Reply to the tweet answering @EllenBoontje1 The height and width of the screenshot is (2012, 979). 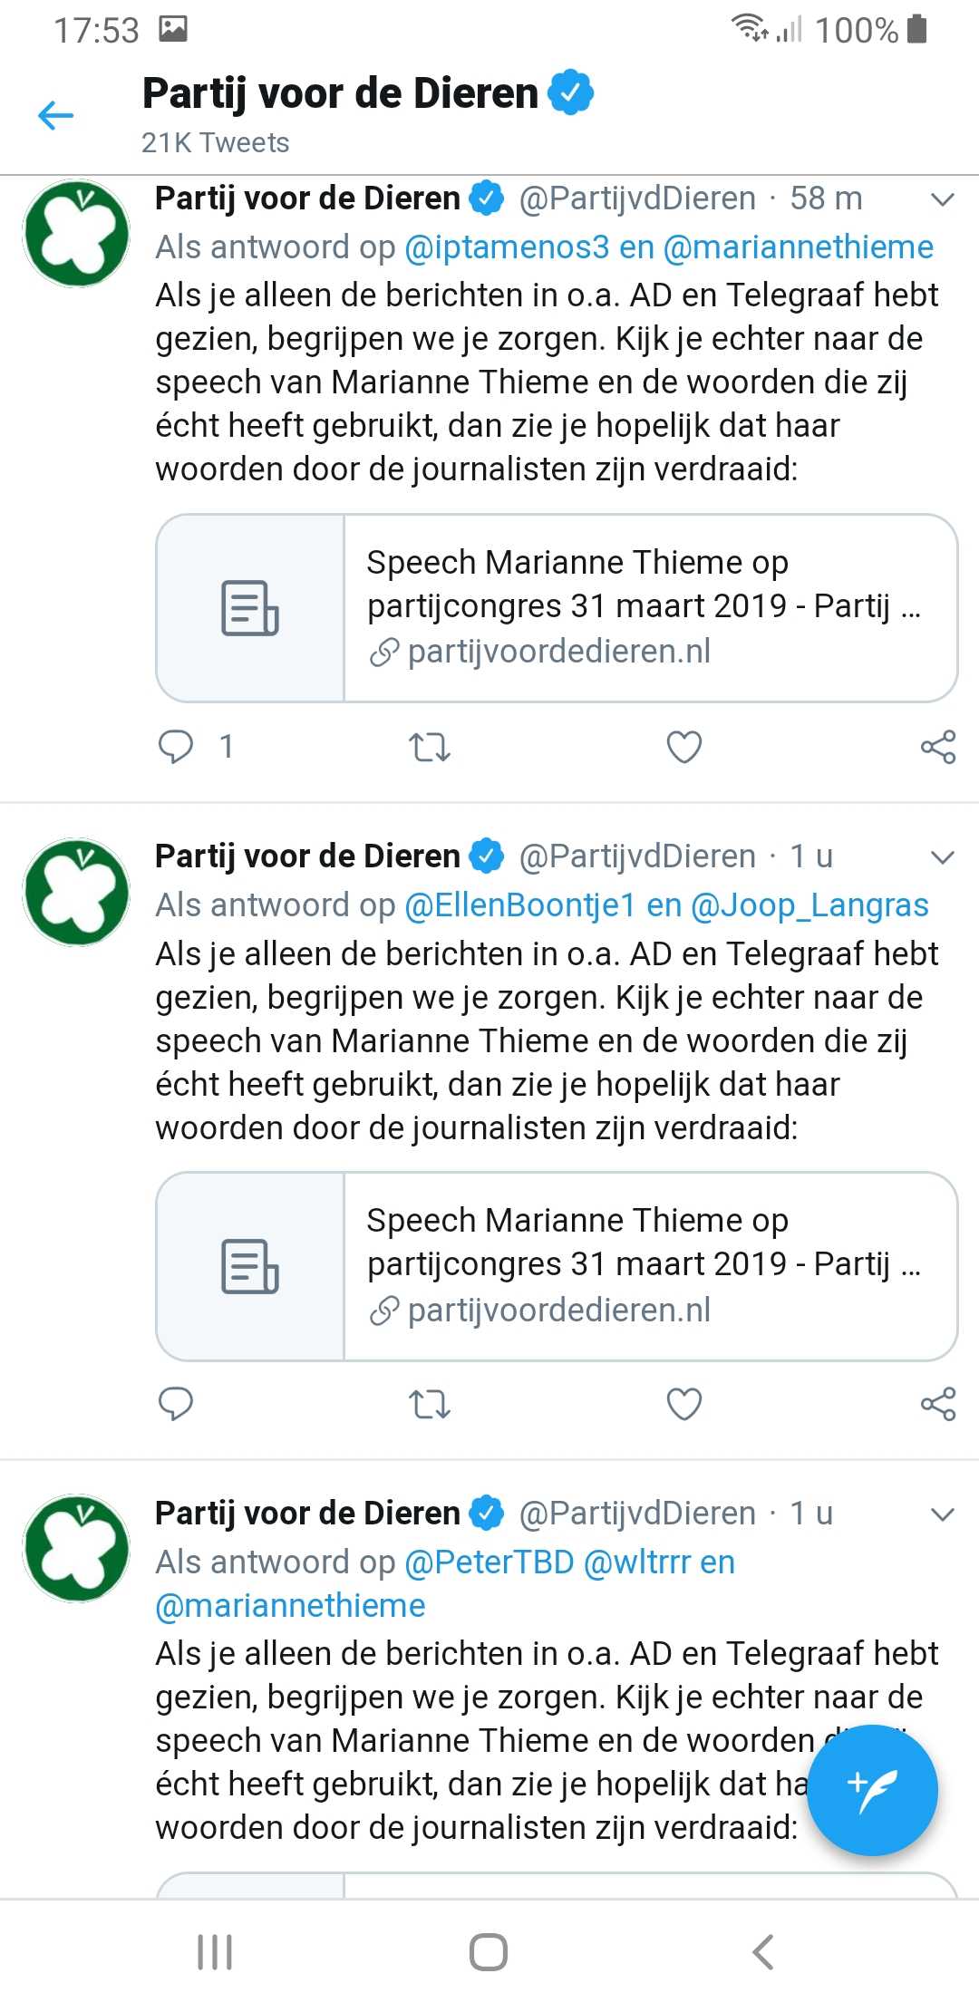coord(176,1404)
